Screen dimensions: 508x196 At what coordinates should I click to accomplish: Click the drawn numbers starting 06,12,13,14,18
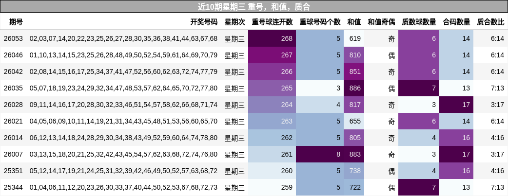point(123,138)
